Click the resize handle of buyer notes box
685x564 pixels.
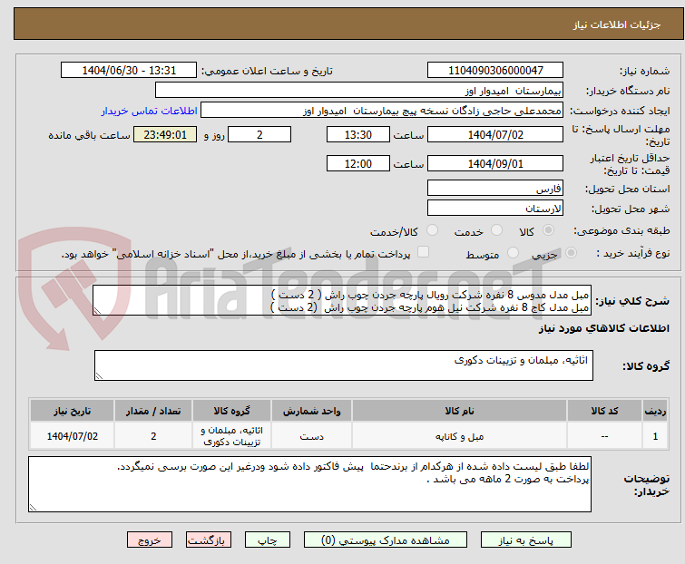(33, 507)
